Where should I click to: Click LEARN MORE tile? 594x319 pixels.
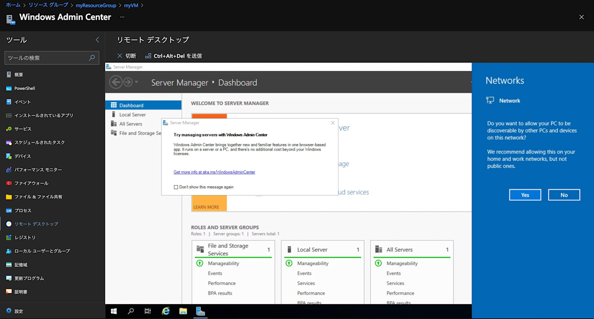click(x=206, y=207)
